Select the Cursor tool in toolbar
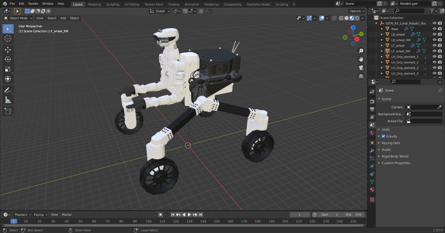Viewport: 445px width, 233px height. (8, 39)
